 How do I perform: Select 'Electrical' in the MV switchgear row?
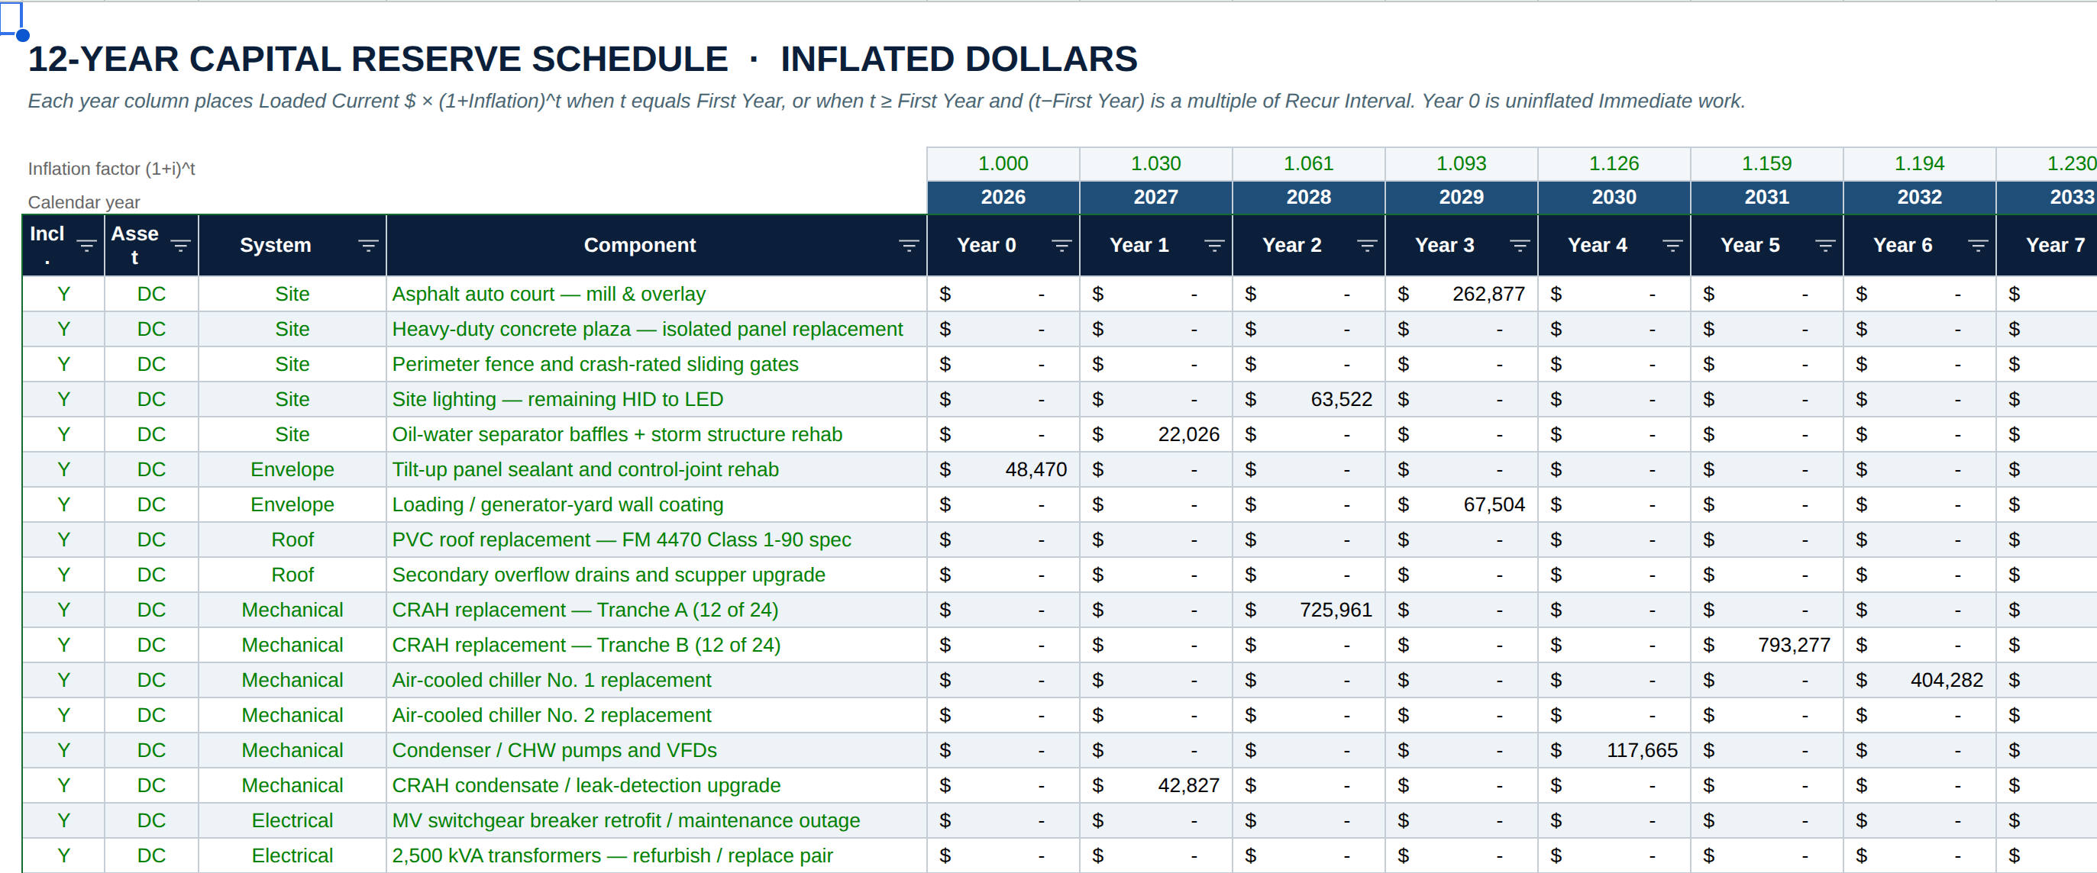[x=292, y=820]
